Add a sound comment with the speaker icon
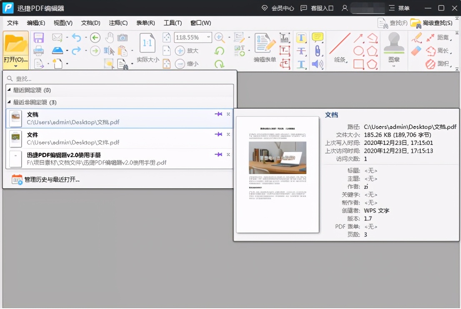461x309 pixels. pos(317,64)
